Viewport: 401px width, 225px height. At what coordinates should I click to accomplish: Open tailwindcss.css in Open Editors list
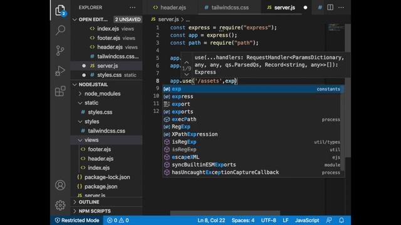[118, 56]
